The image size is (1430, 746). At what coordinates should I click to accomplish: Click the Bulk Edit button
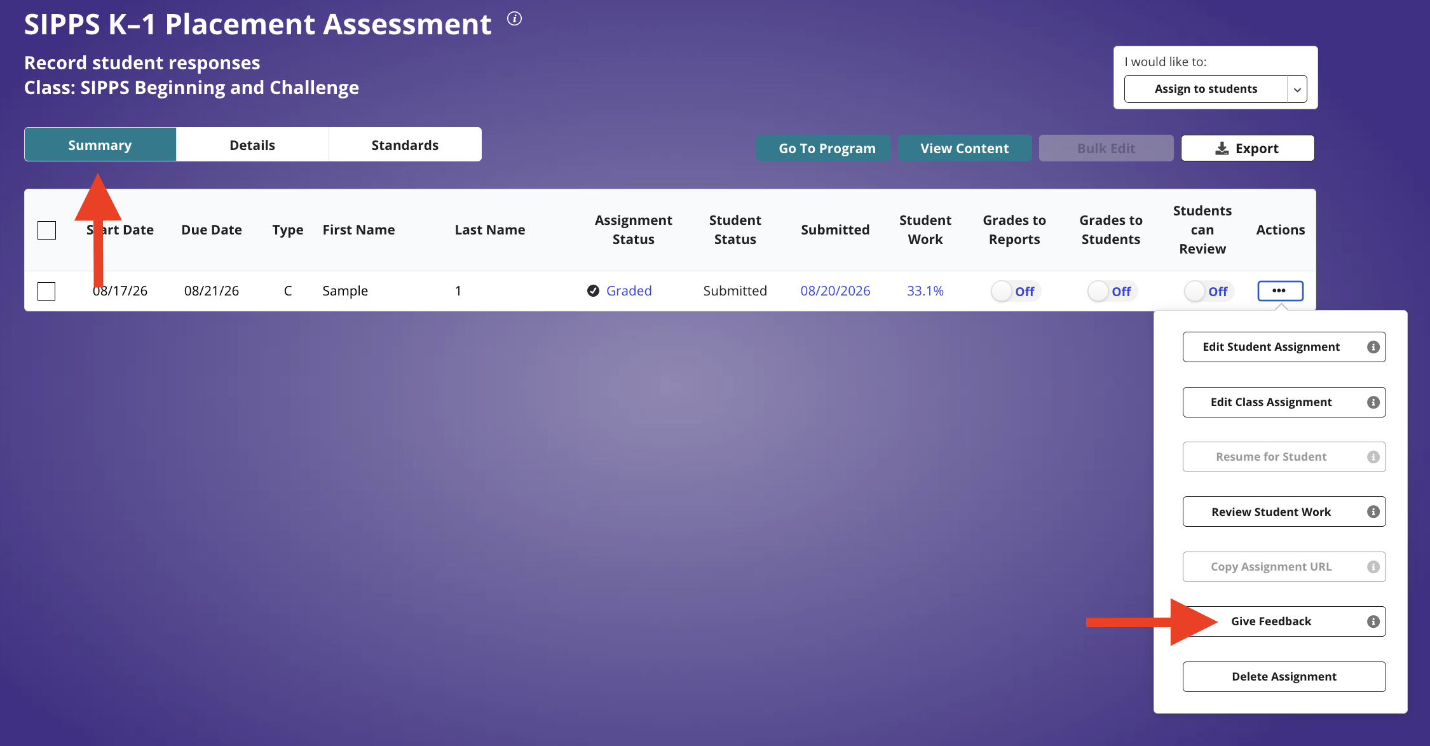click(x=1106, y=148)
